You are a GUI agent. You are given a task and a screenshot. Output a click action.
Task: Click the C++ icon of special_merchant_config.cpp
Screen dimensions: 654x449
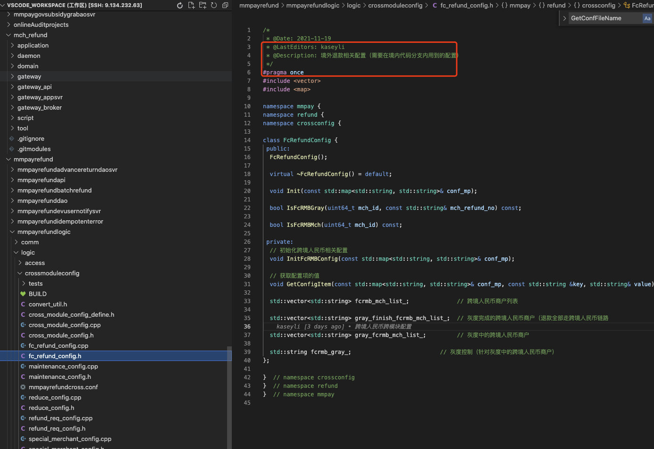point(23,439)
